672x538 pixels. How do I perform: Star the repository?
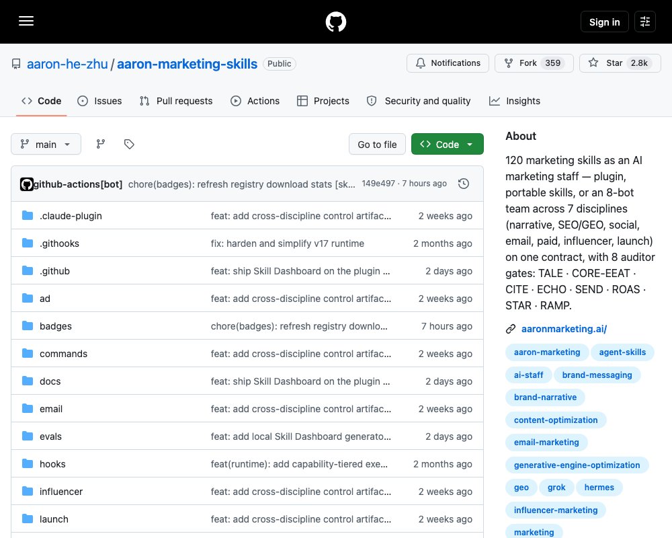(620, 63)
